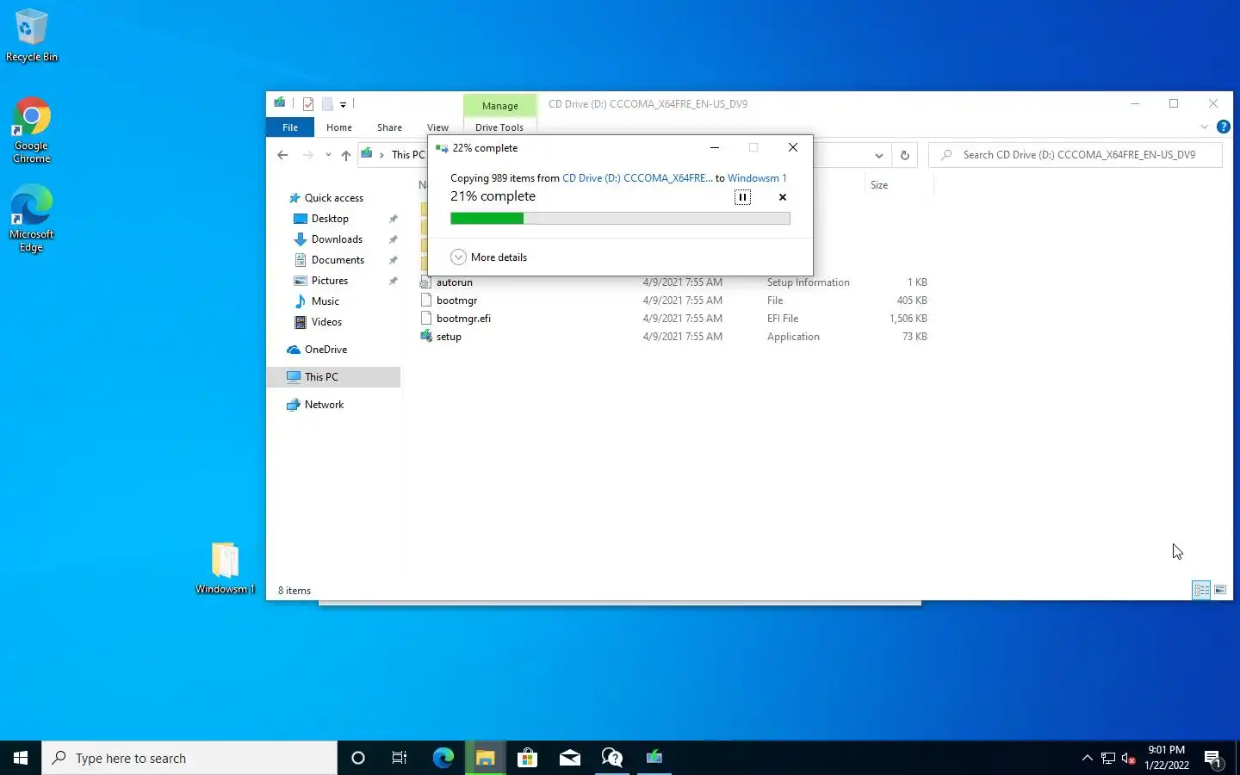This screenshot has width=1240, height=775.
Task: Open the File menu in Explorer
Action: point(290,127)
